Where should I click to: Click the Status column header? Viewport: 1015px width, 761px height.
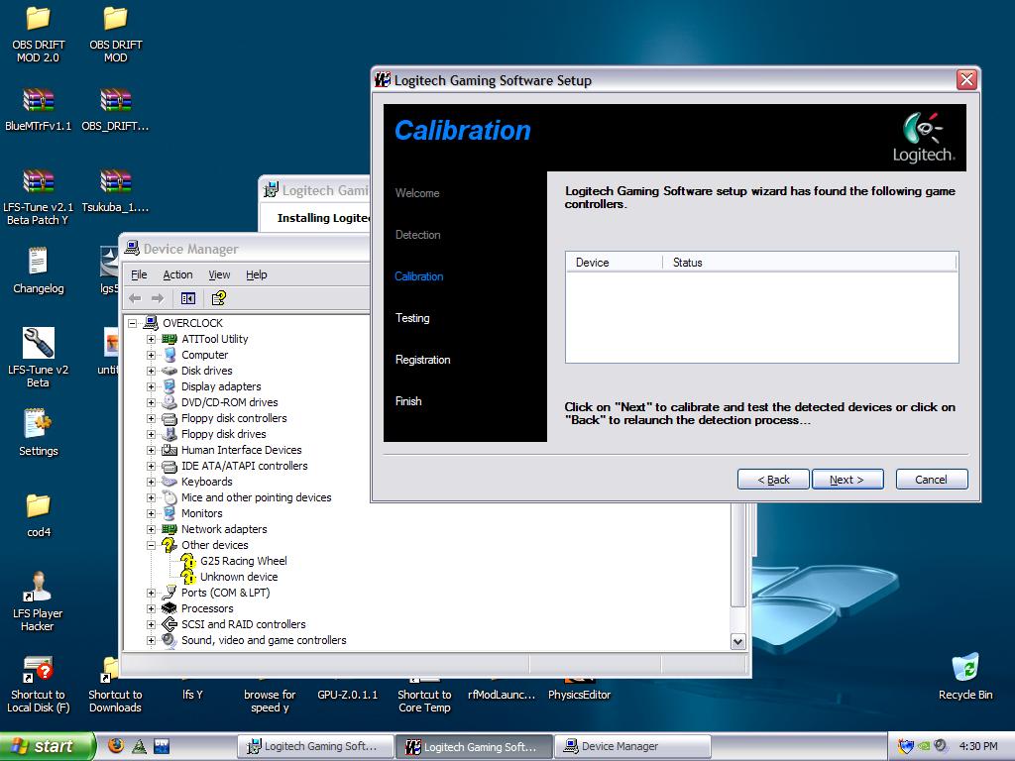809,262
